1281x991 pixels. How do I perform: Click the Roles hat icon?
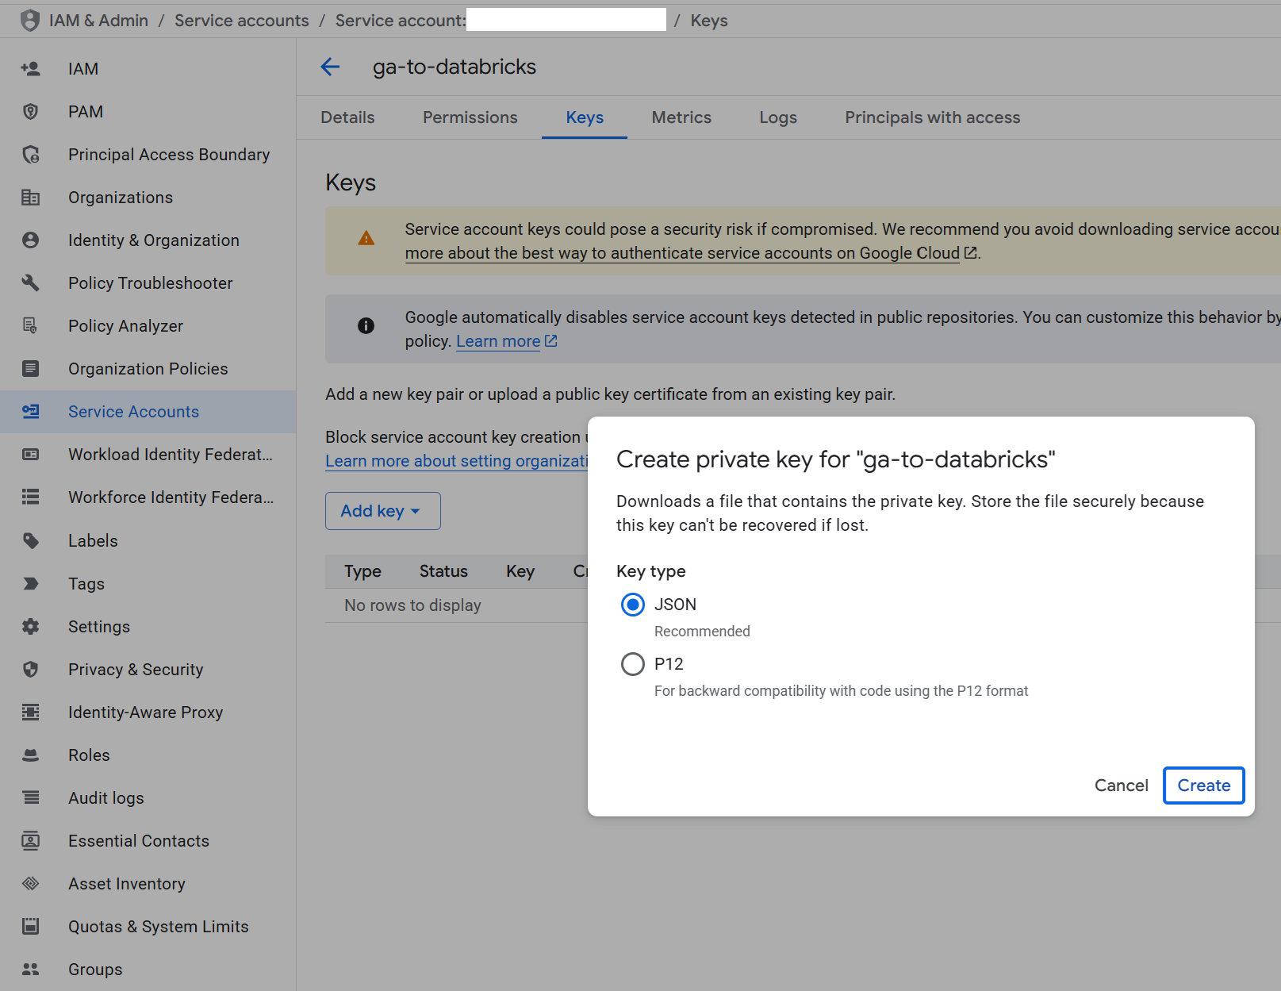31,755
